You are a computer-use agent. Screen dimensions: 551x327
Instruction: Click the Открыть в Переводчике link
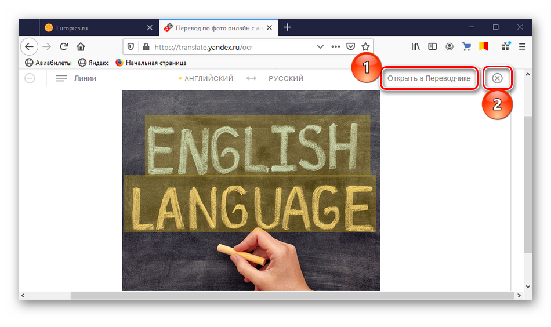point(429,79)
